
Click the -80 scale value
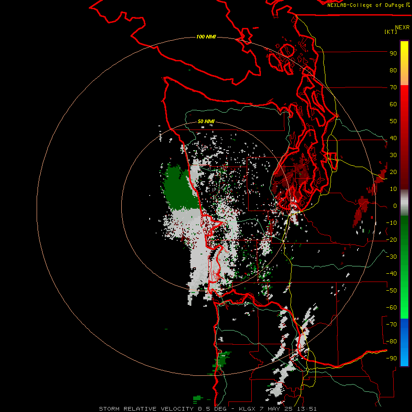tap(391, 342)
